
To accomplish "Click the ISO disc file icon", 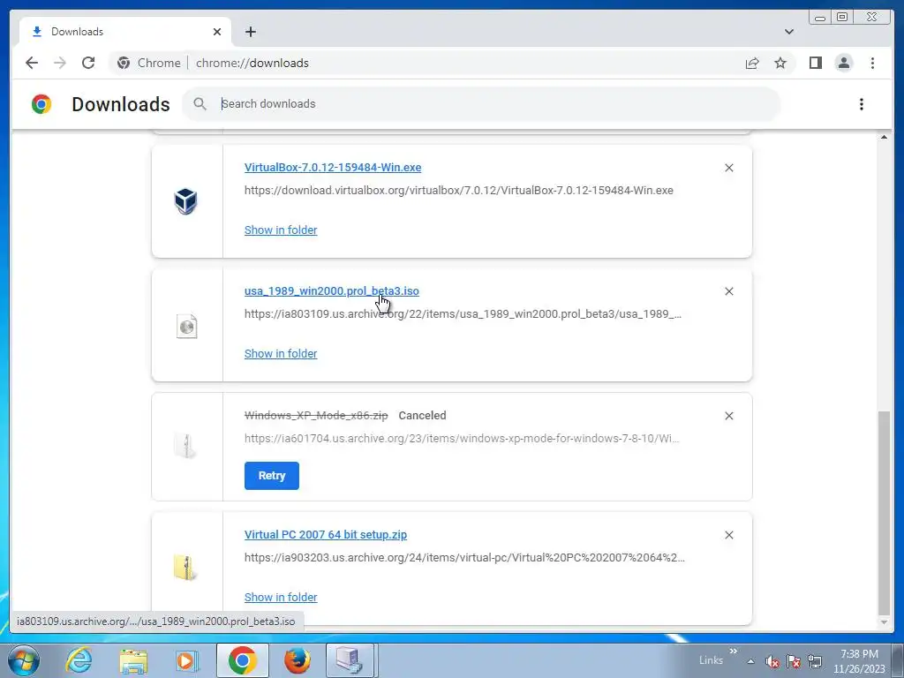I will (186, 327).
